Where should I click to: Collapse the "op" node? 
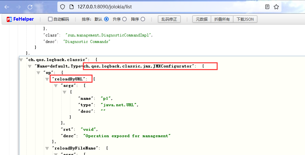coord(38,73)
